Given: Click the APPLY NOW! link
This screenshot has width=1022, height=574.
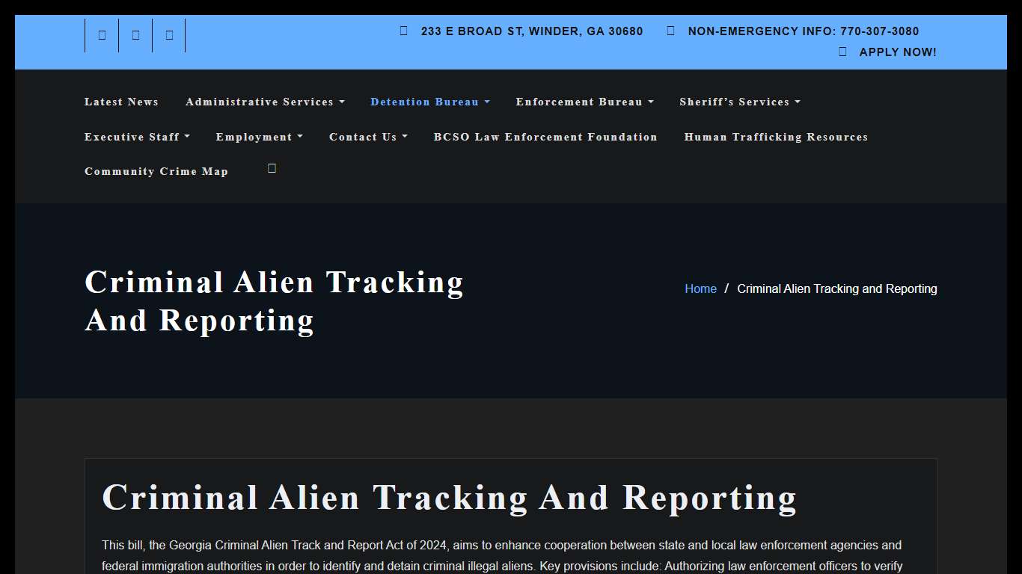Looking at the screenshot, I should pos(898,52).
